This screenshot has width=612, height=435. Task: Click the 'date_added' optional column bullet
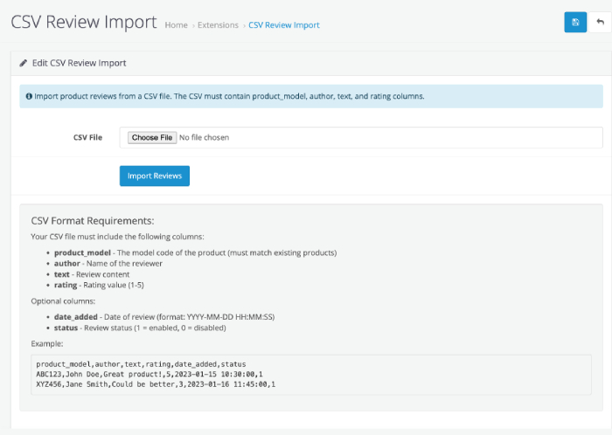pyautogui.click(x=164, y=317)
